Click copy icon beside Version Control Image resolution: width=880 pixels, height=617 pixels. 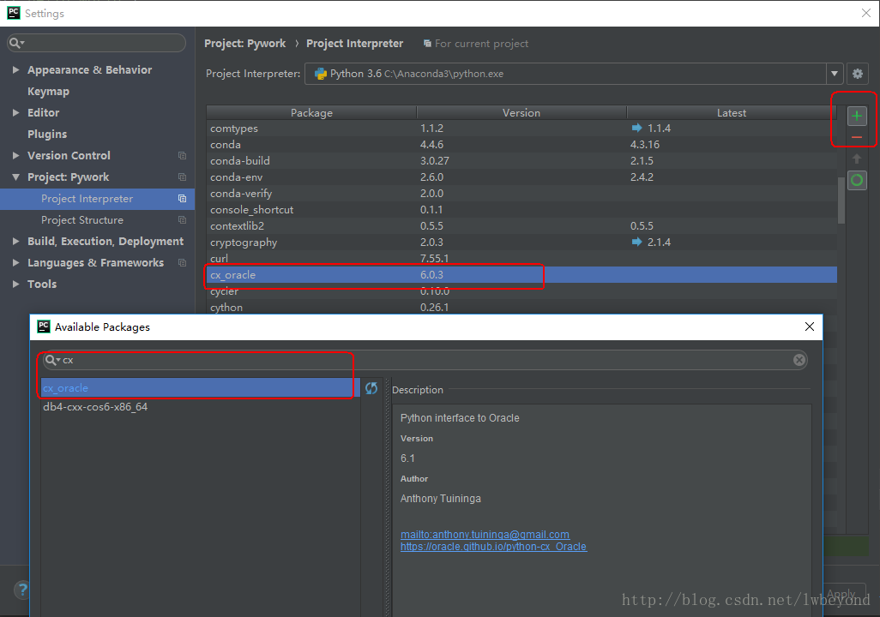click(182, 155)
